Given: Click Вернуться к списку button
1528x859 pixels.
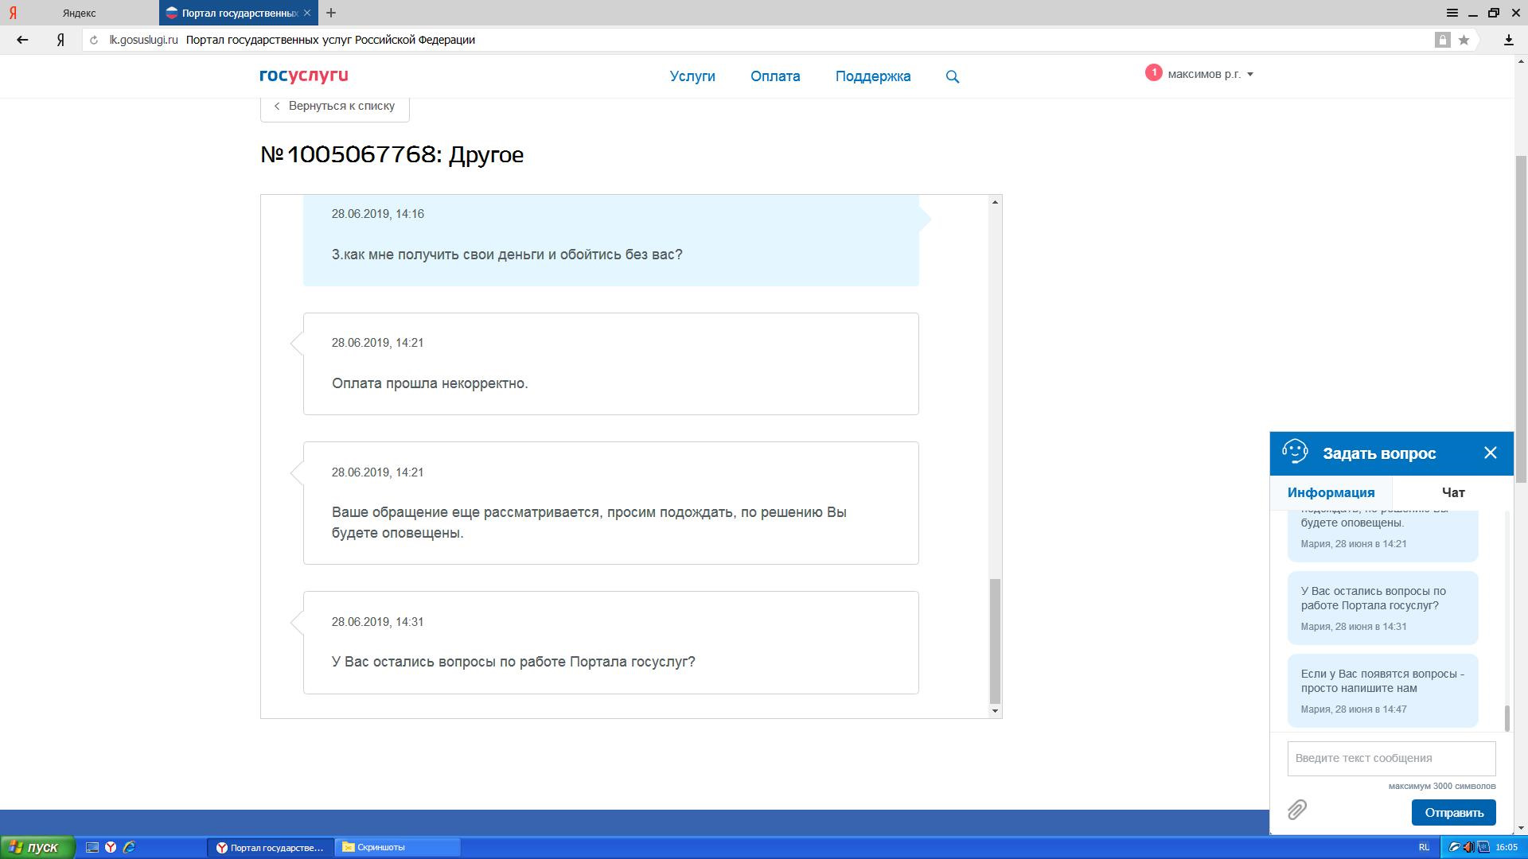Looking at the screenshot, I should [x=334, y=107].
